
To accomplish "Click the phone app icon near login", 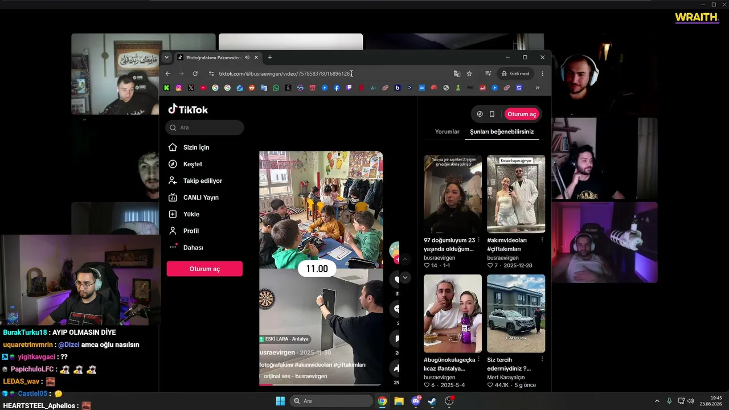I will 492,114.
